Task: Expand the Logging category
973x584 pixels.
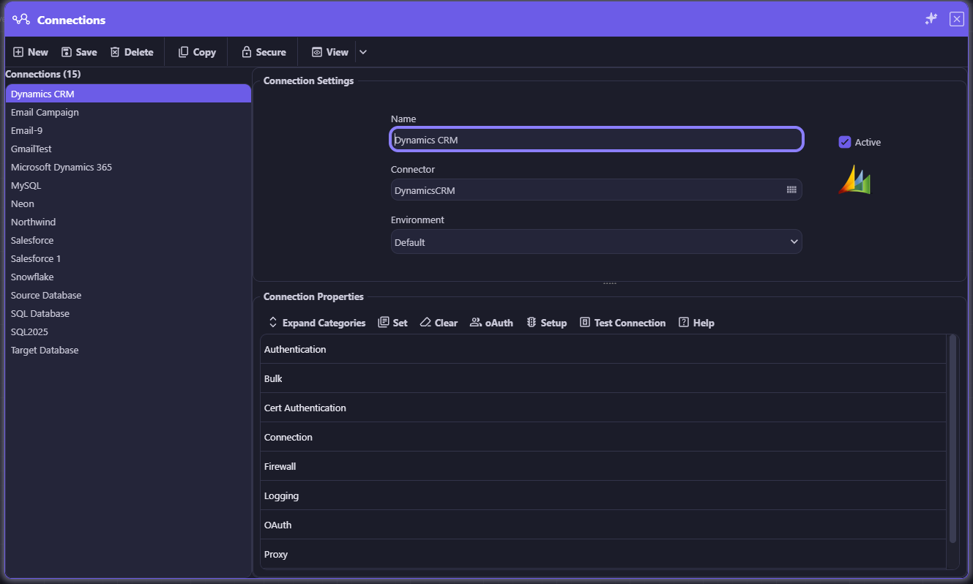Action: [x=603, y=495]
